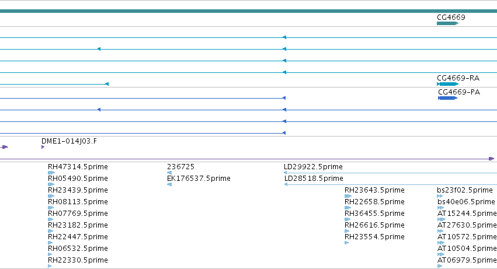This screenshot has height=269, width=497.
Task: Click the RH05490.5prime label
Action: 78,179
